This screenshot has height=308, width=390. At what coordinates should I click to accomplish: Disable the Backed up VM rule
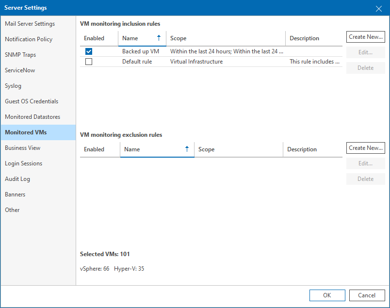89,51
